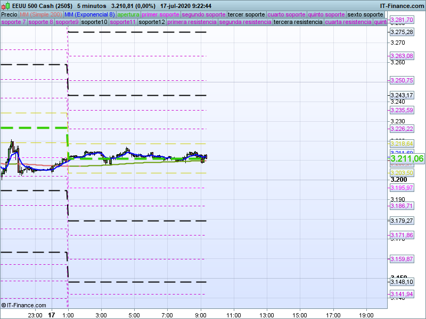Click the magenta 3.226,22 price label
This screenshot has width=426, height=319.
click(x=402, y=129)
